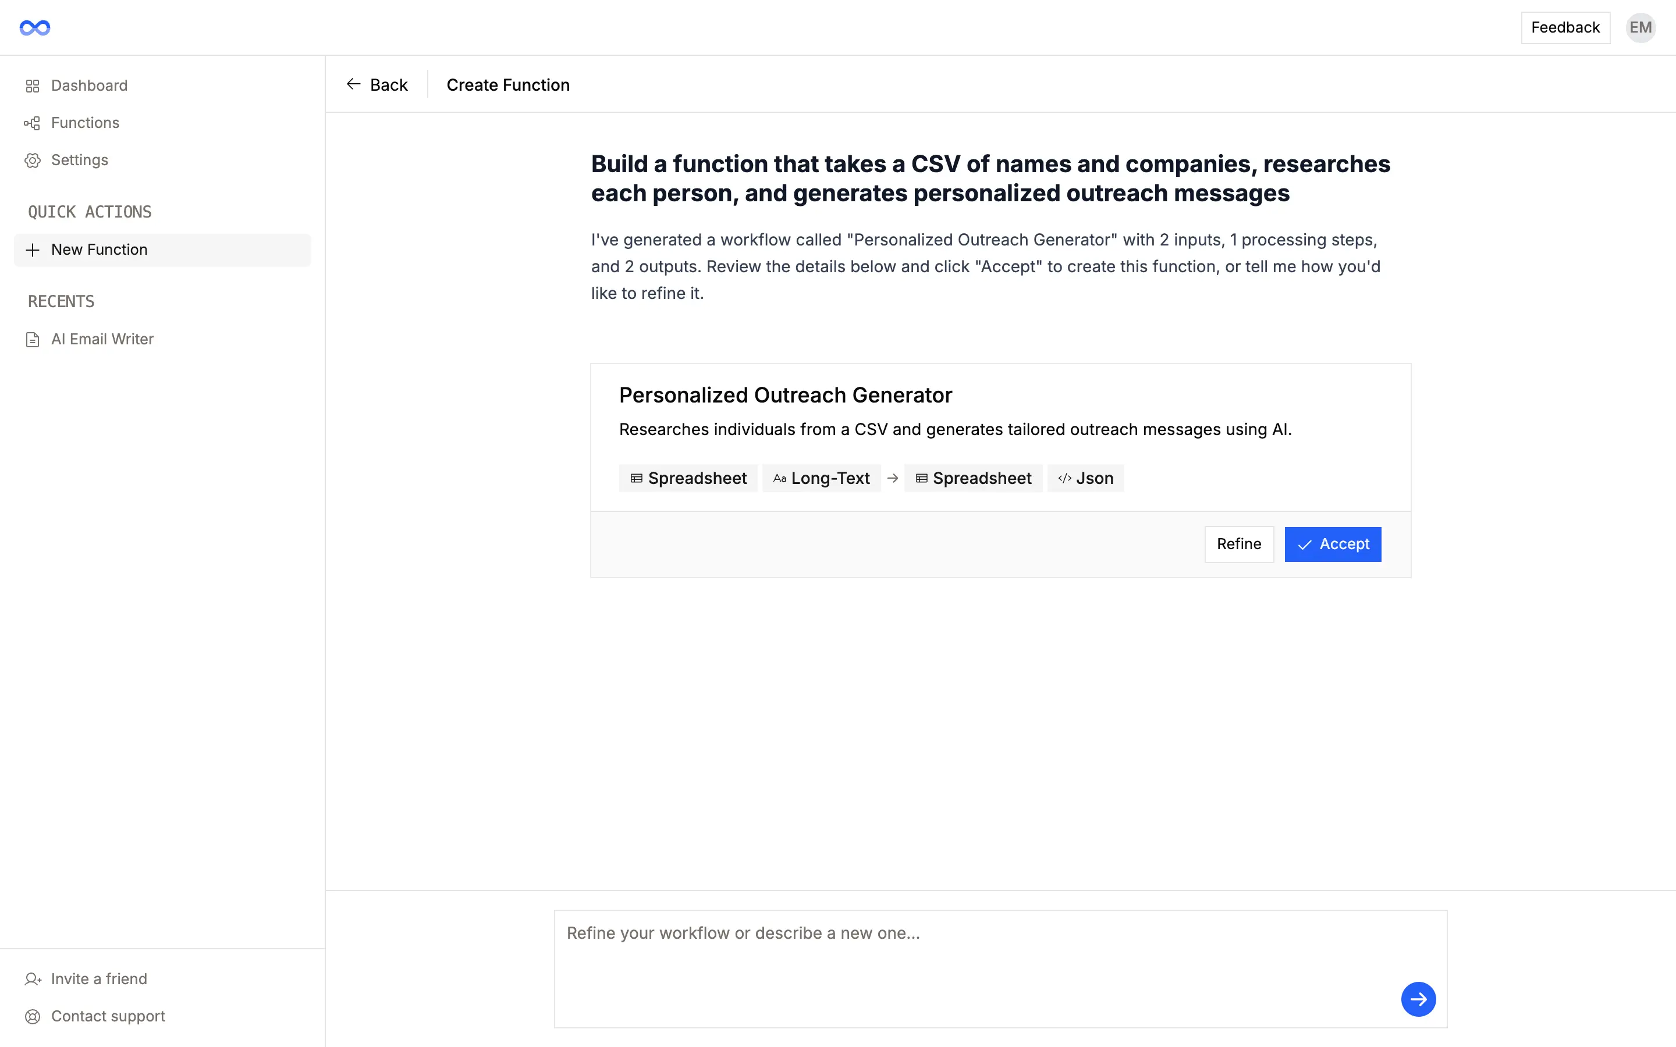
Task: Click the Refine button
Action: point(1238,544)
